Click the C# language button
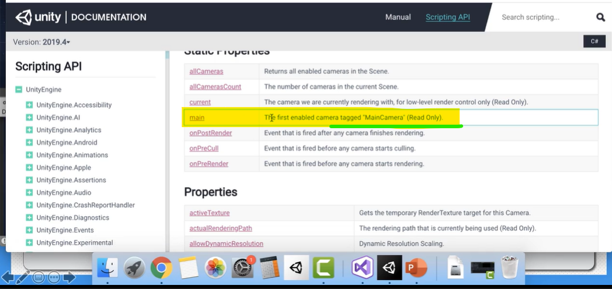The width and height of the screenshot is (612, 289). 594,41
